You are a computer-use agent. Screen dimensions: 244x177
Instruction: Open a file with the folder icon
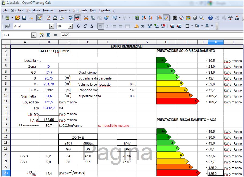click(x=17, y=18)
